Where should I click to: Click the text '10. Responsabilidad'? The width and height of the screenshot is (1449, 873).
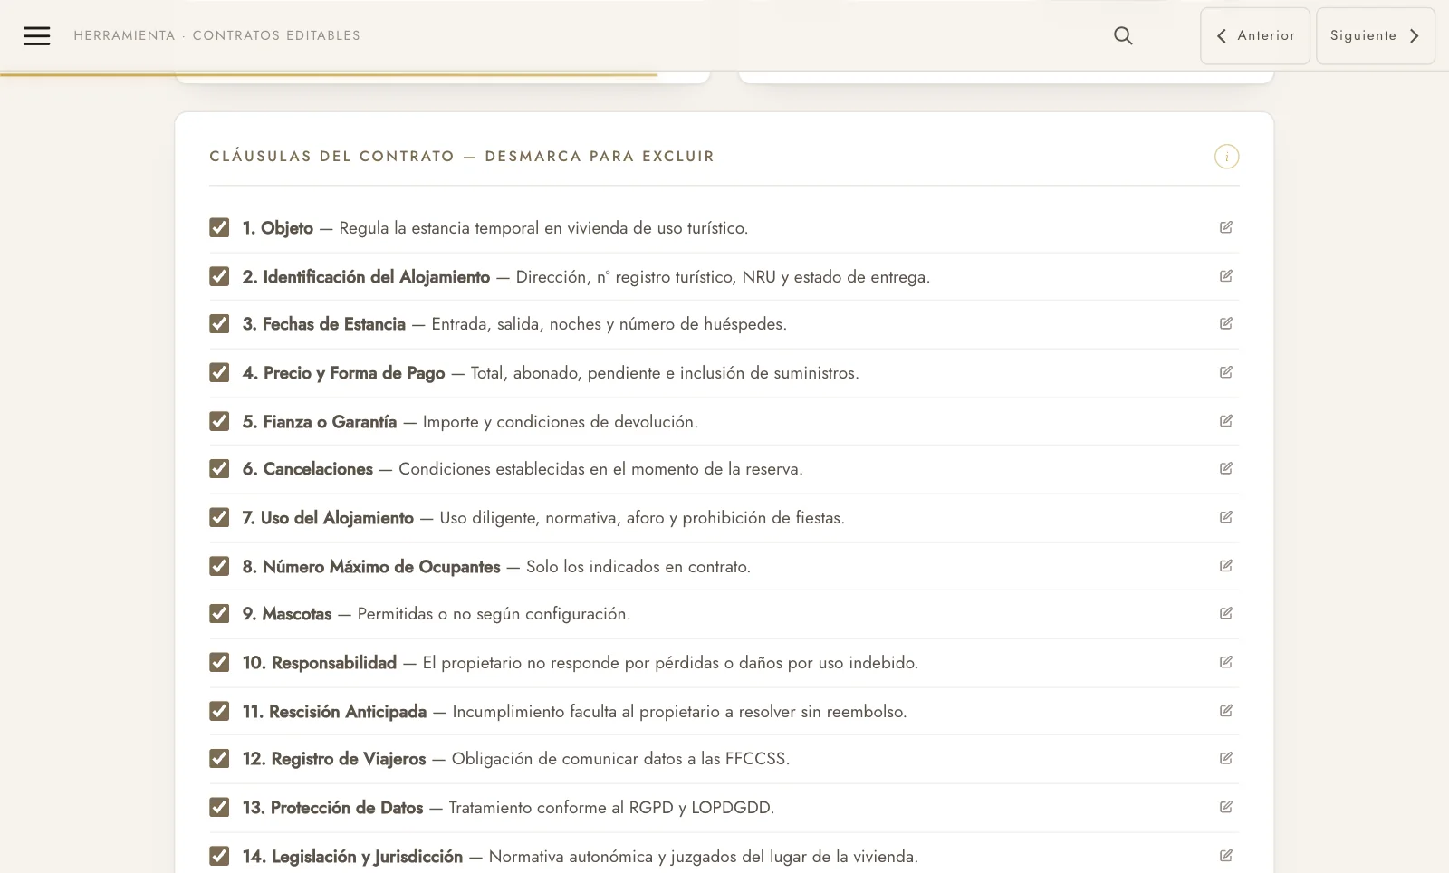pyautogui.click(x=320, y=663)
